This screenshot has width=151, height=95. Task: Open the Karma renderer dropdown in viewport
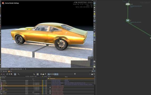(82, 2)
